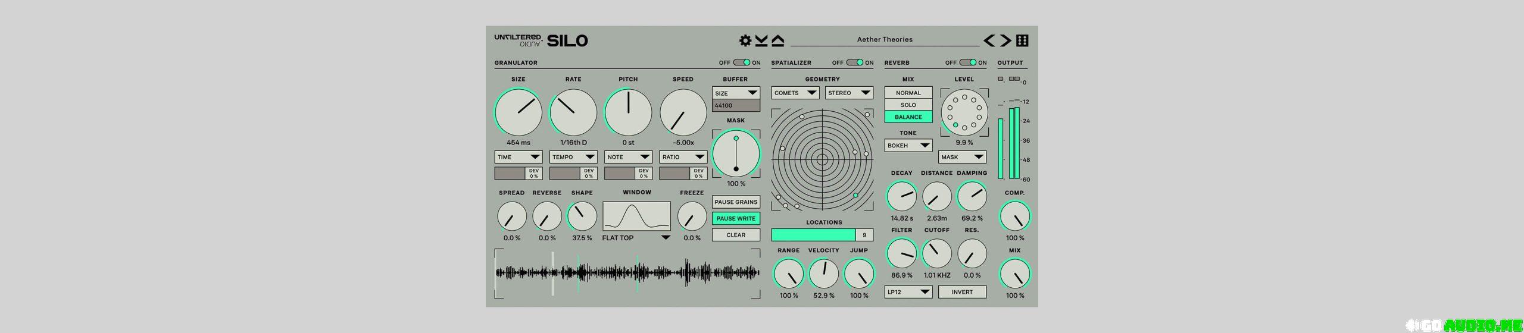Click the Velocity knob
The image size is (1524, 333).
[824, 274]
